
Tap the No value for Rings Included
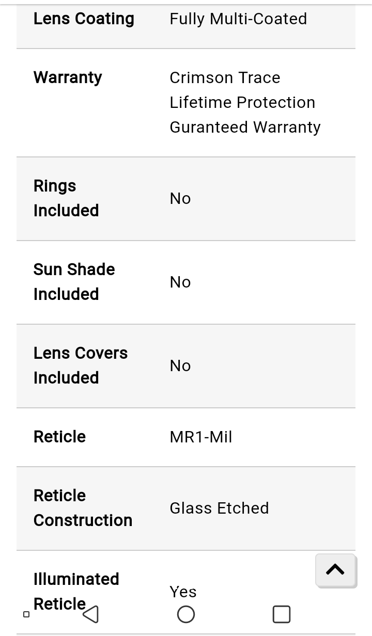pos(180,199)
